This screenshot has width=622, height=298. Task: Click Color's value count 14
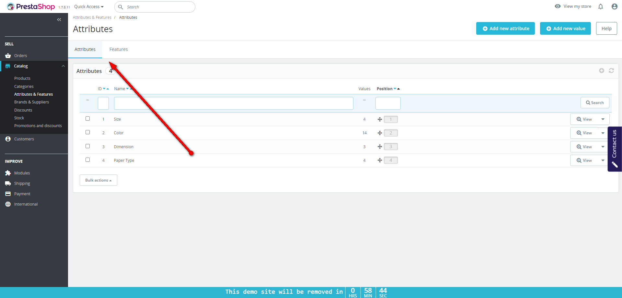(364, 133)
